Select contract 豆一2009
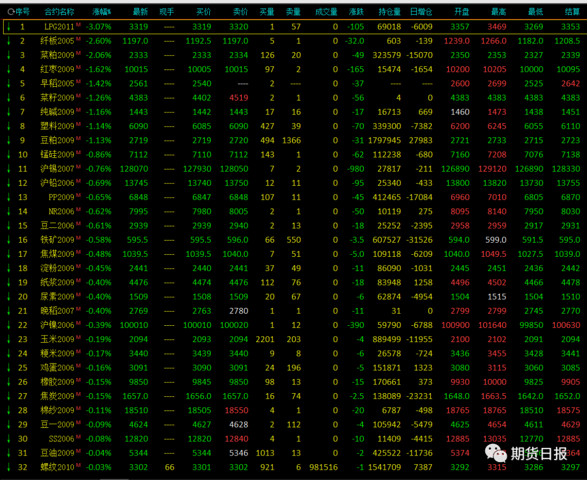Viewport: 587px width, 480px height. tap(57, 425)
